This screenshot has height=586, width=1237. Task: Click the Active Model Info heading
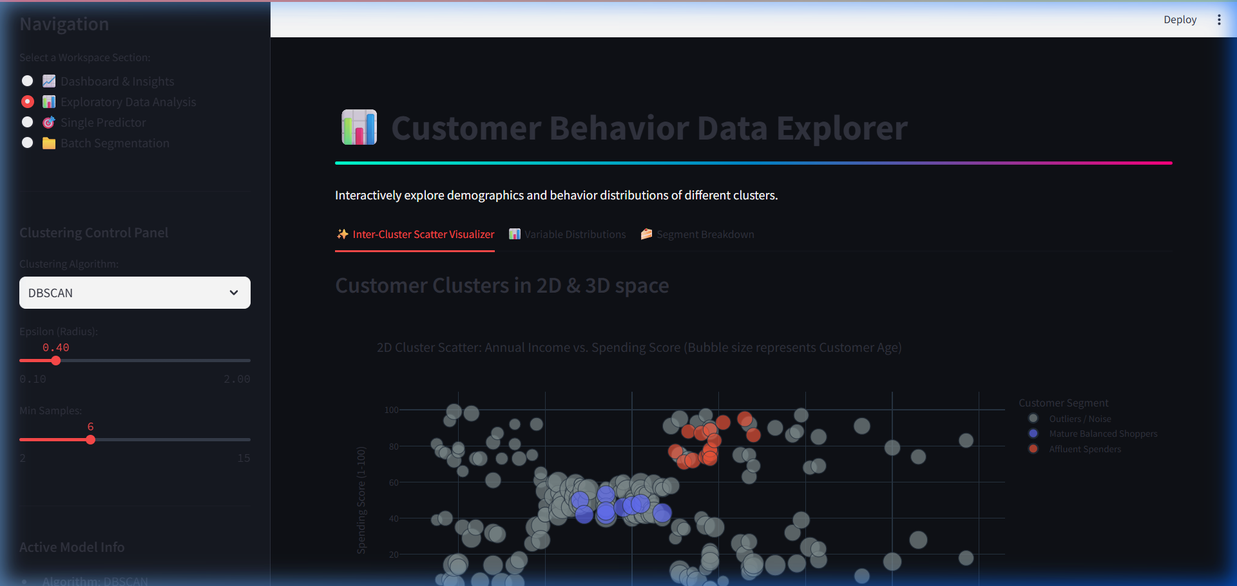point(72,547)
